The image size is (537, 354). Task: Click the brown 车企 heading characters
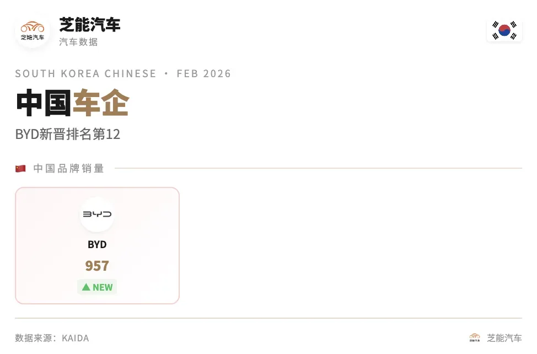pos(101,103)
